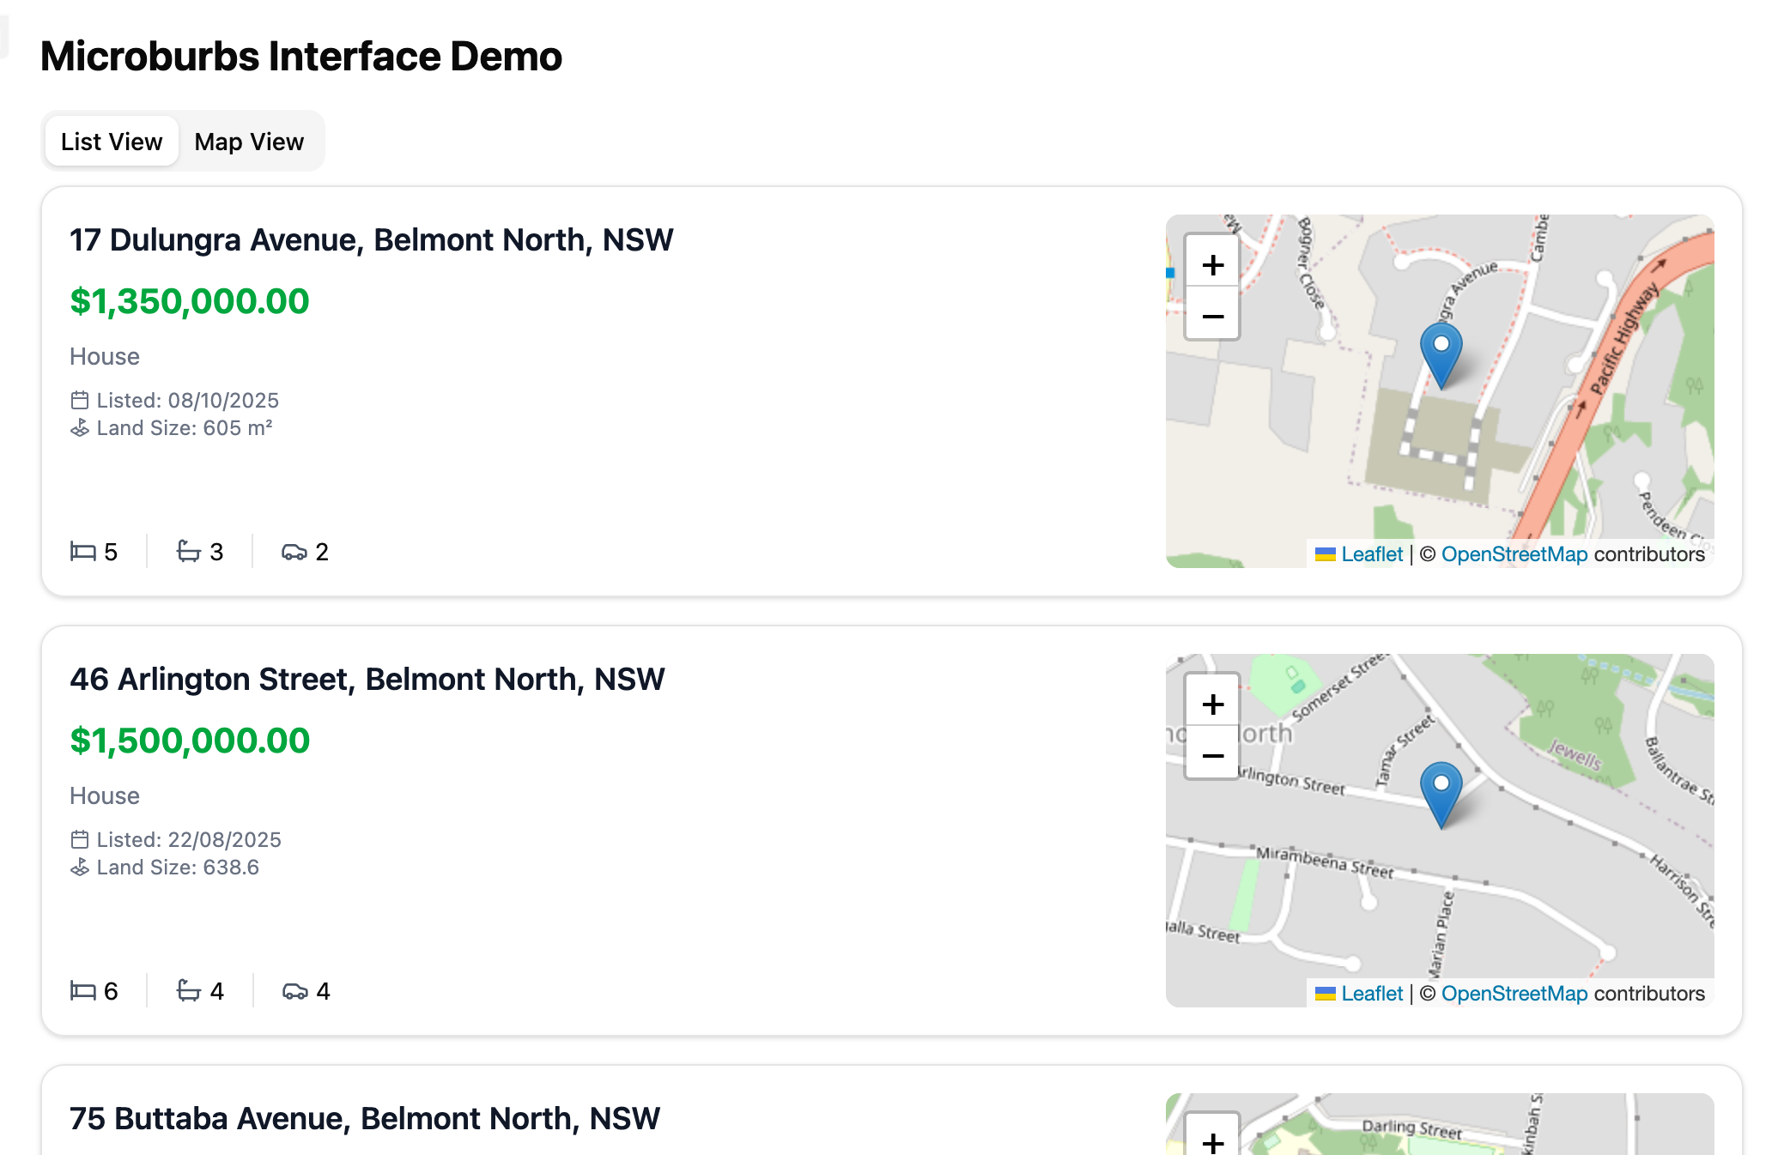The height and width of the screenshot is (1155, 1784).
Task: Click the map pin on Dulungra Avenue map
Action: [1441, 354]
